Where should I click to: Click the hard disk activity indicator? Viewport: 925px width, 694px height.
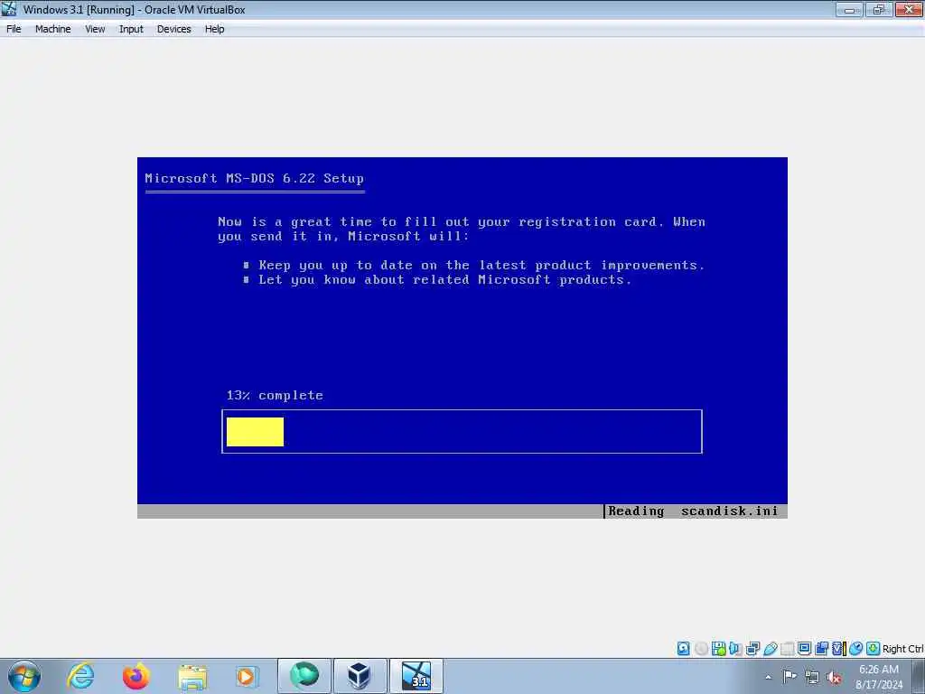[683, 649]
